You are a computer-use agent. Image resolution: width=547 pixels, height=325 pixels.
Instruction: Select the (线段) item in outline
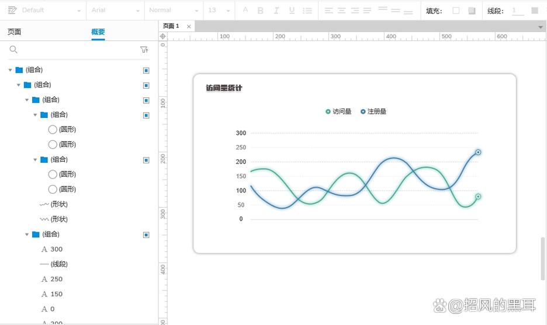pyautogui.click(x=59, y=264)
